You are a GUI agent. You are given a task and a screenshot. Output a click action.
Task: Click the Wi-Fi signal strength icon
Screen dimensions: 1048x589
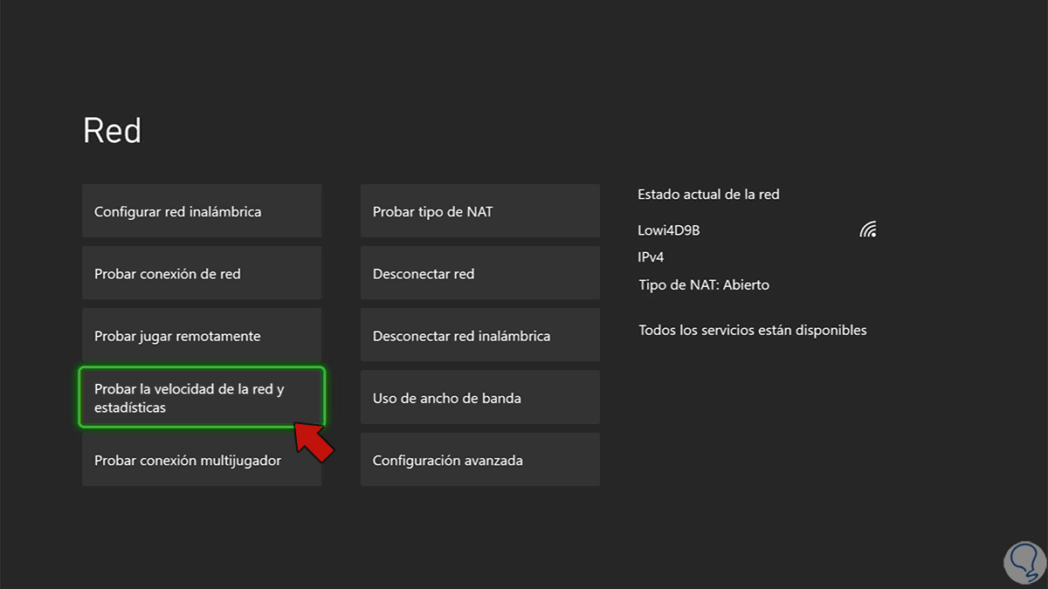[867, 230]
